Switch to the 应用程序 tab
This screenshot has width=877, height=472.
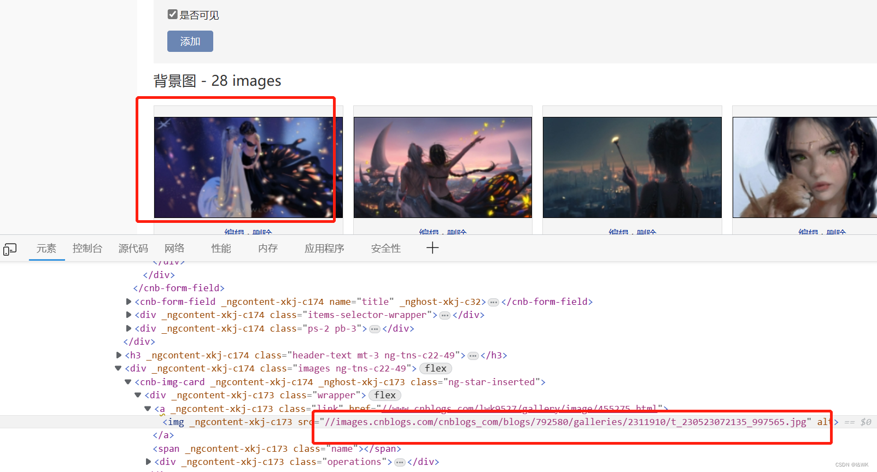(x=325, y=249)
